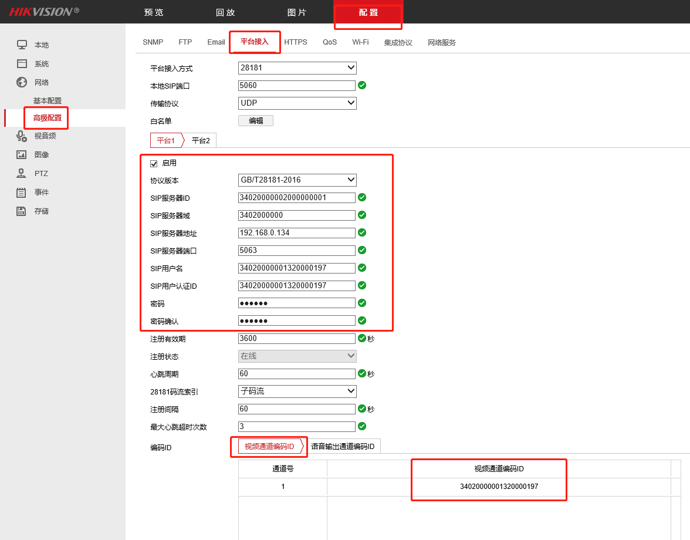Click the 视音频 microphone icon
The width and height of the screenshot is (690, 540).
(22, 136)
